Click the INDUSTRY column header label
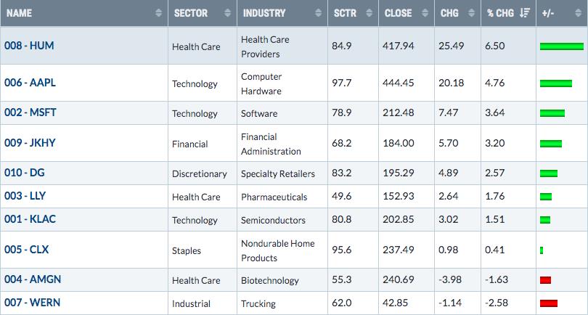This screenshot has height=315, width=588. (264, 13)
